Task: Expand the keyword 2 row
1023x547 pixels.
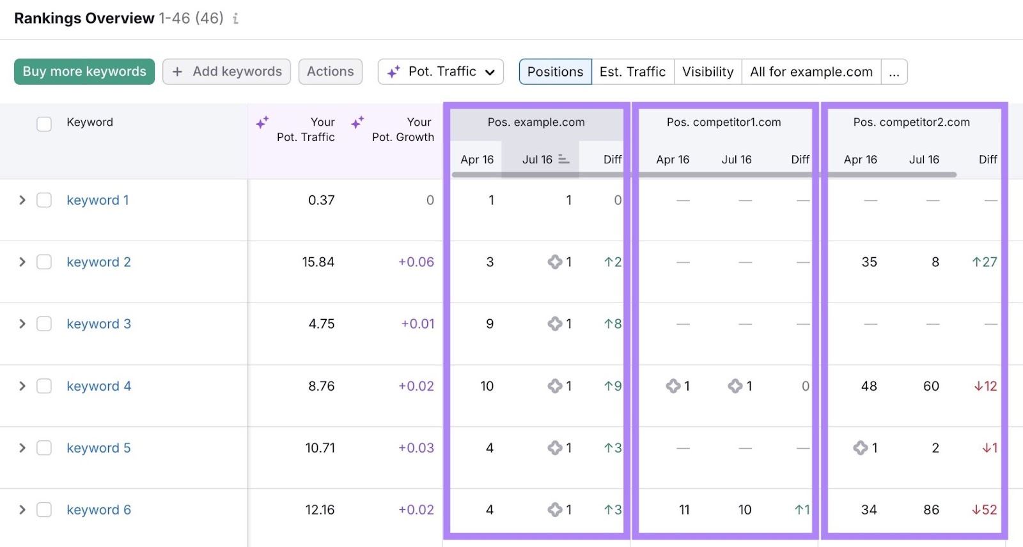Action: (x=22, y=262)
